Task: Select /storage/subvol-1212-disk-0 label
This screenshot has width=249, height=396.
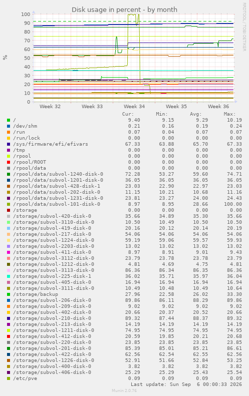Action: [54, 264]
